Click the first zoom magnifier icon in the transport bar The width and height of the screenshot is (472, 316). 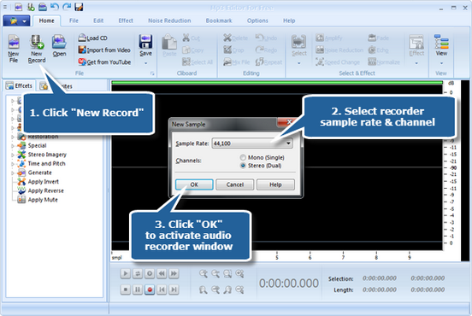[x=204, y=273]
